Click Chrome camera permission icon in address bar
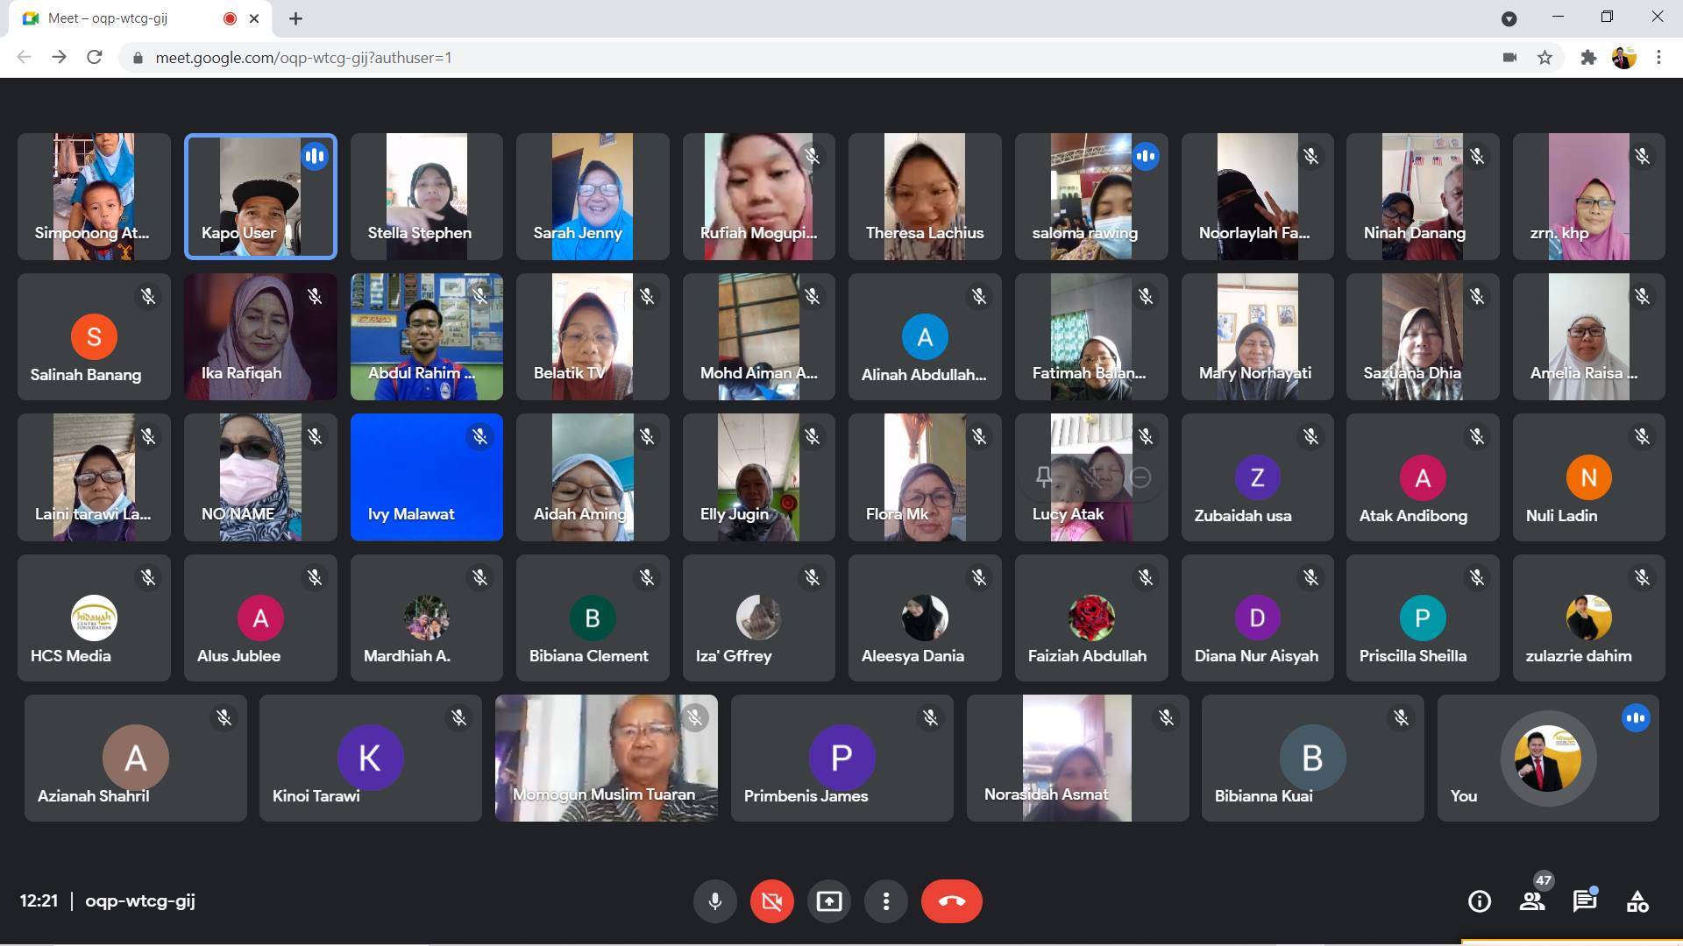The image size is (1683, 946). coord(1509,58)
